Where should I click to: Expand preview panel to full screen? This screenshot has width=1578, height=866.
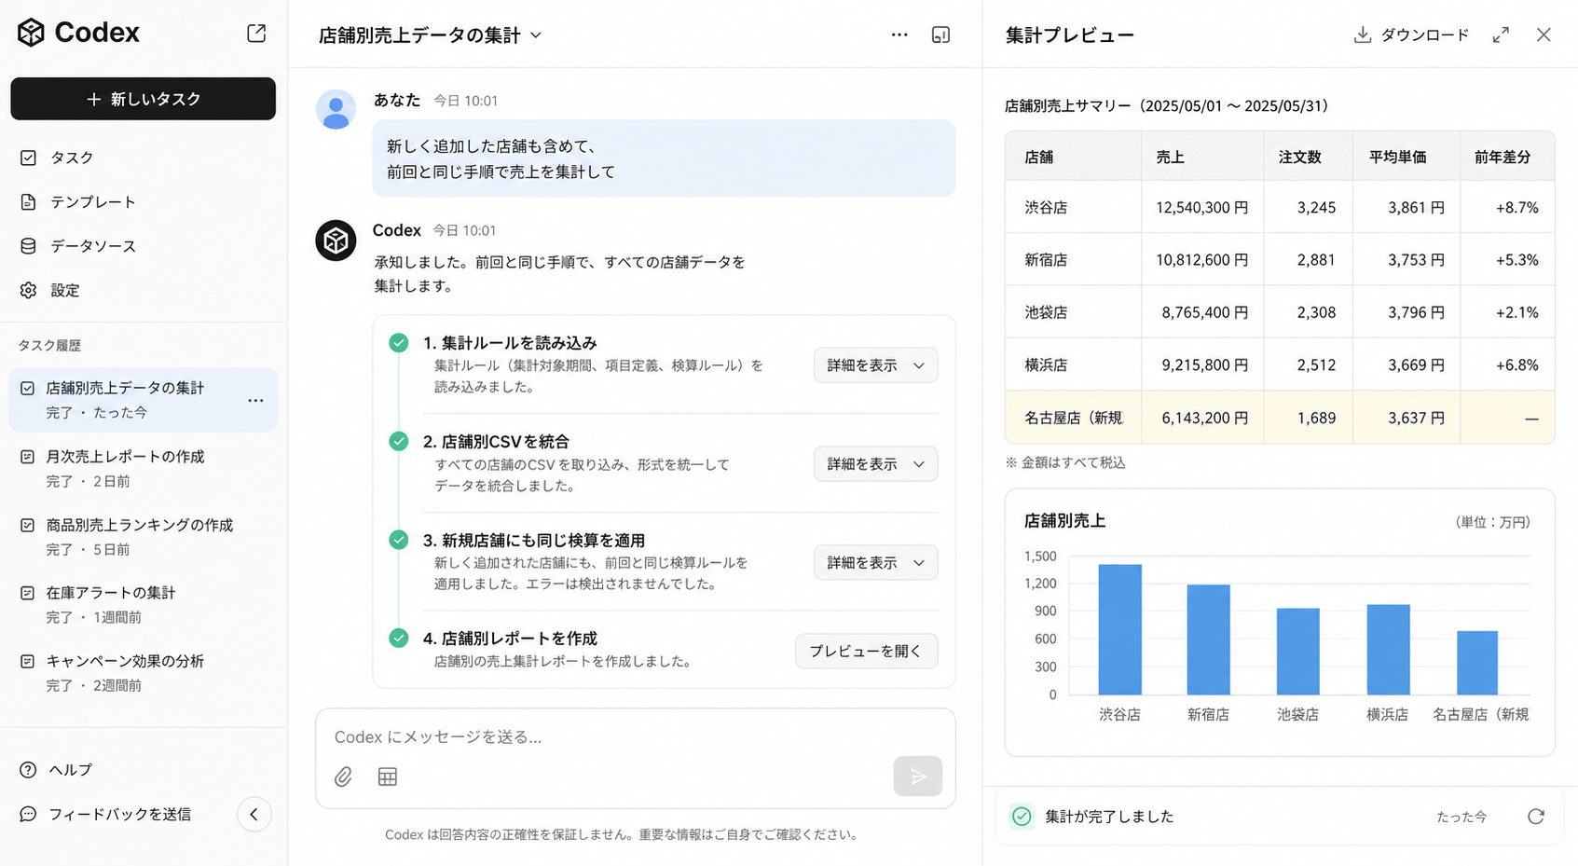click(x=1501, y=34)
